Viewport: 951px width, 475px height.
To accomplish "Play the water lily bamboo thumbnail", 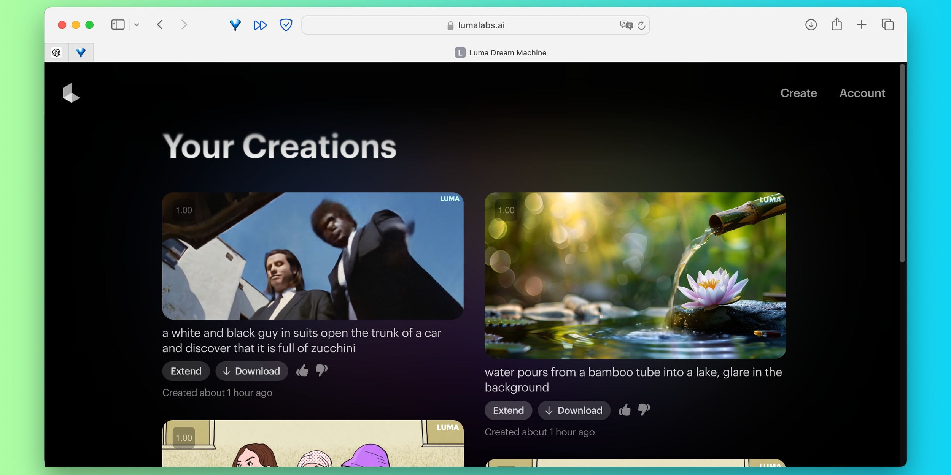I will (x=635, y=275).
